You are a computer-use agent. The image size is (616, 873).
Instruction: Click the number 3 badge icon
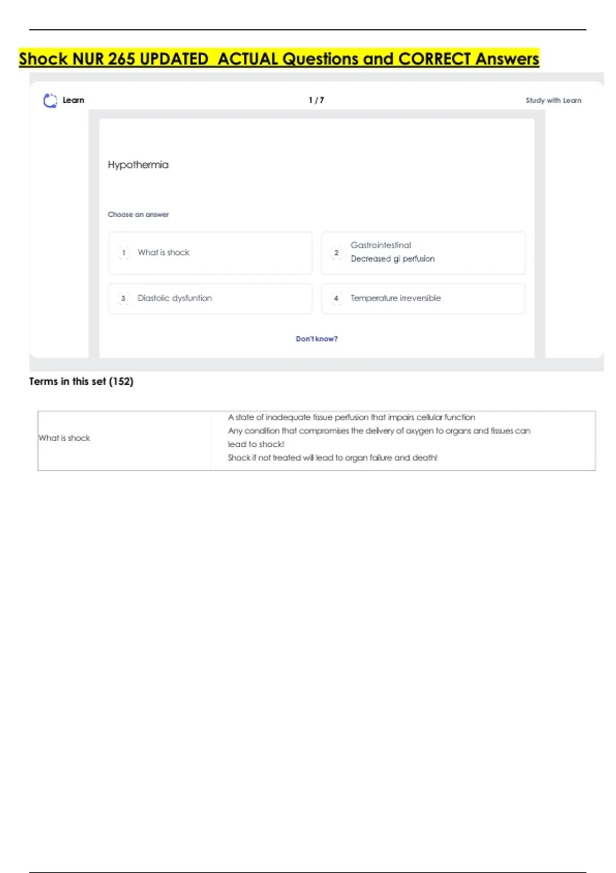click(123, 298)
